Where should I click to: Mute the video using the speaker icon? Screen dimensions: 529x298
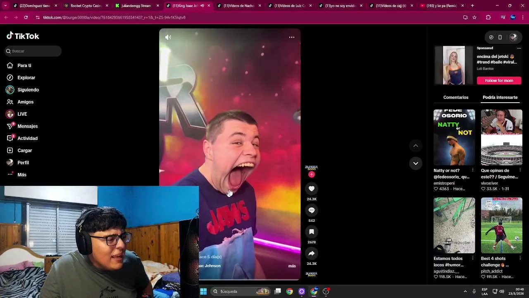point(168,37)
